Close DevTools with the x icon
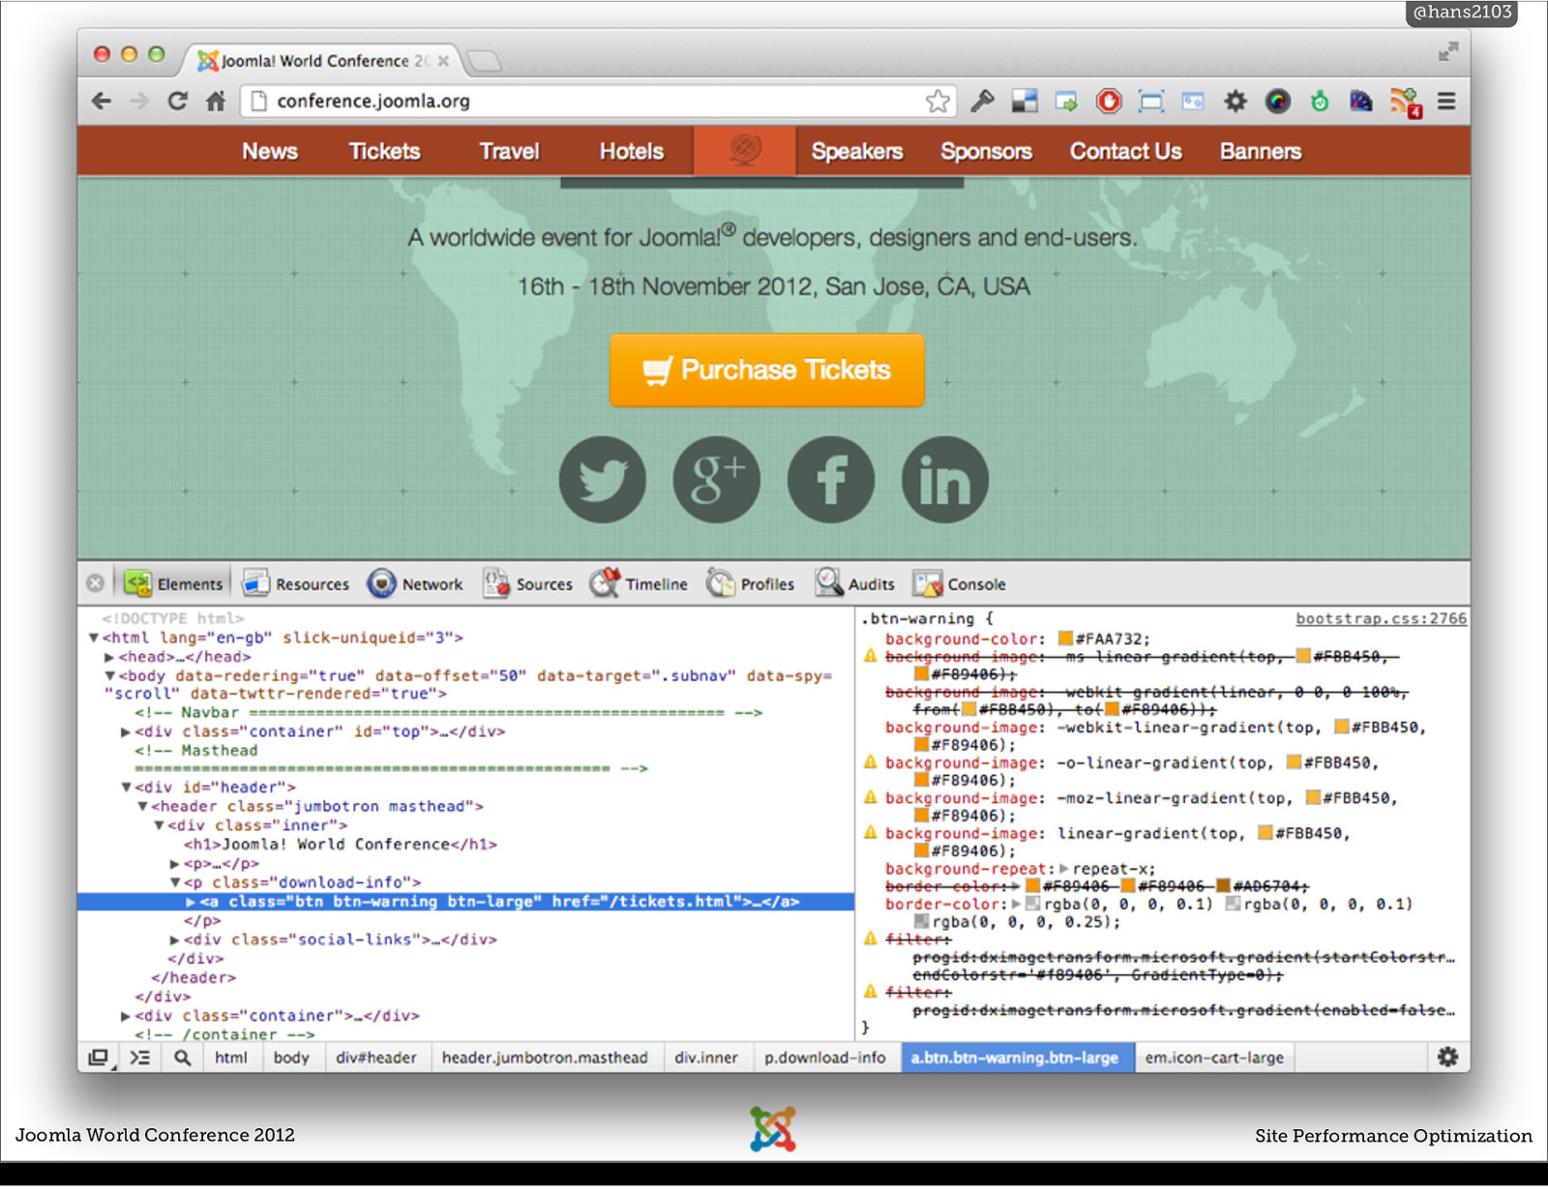 [x=95, y=583]
